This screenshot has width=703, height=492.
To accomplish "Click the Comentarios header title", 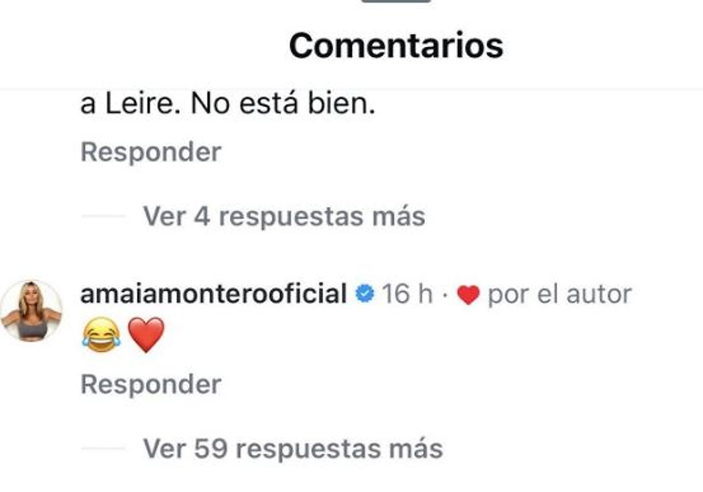I will pyautogui.click(x=396, y=46).
